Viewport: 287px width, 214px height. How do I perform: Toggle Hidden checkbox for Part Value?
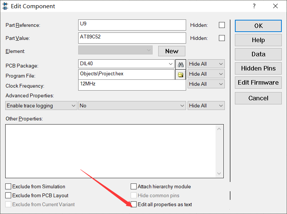click(x=222, y=38)
